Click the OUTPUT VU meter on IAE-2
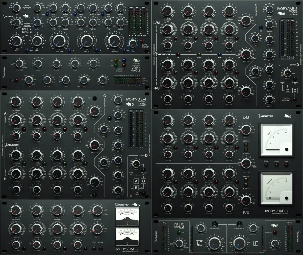303x255 pixels. (x=127, y=237)
